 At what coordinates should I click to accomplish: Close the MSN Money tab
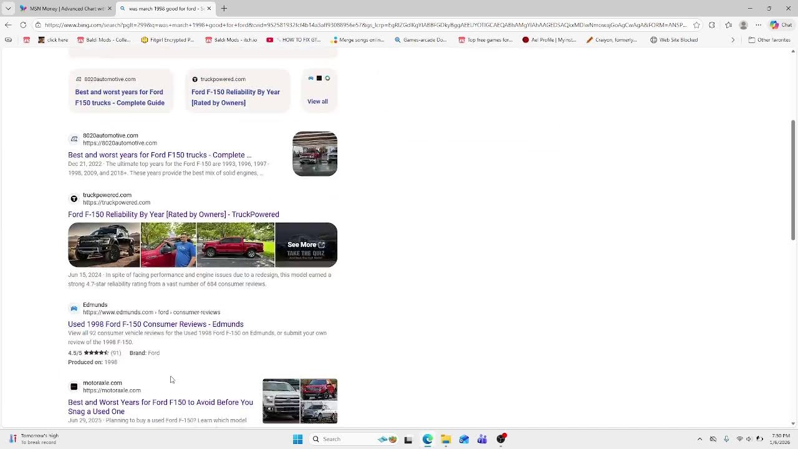(110, 8)
